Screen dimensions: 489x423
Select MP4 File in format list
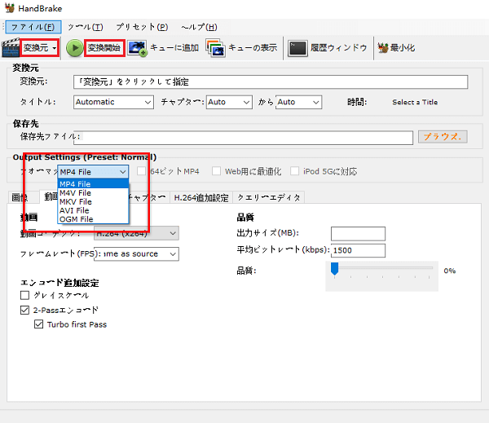click(93, 183)
